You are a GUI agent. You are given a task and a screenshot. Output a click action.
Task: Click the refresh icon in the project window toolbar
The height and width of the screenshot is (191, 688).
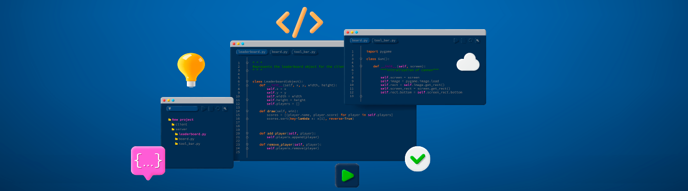click(218, 109)
